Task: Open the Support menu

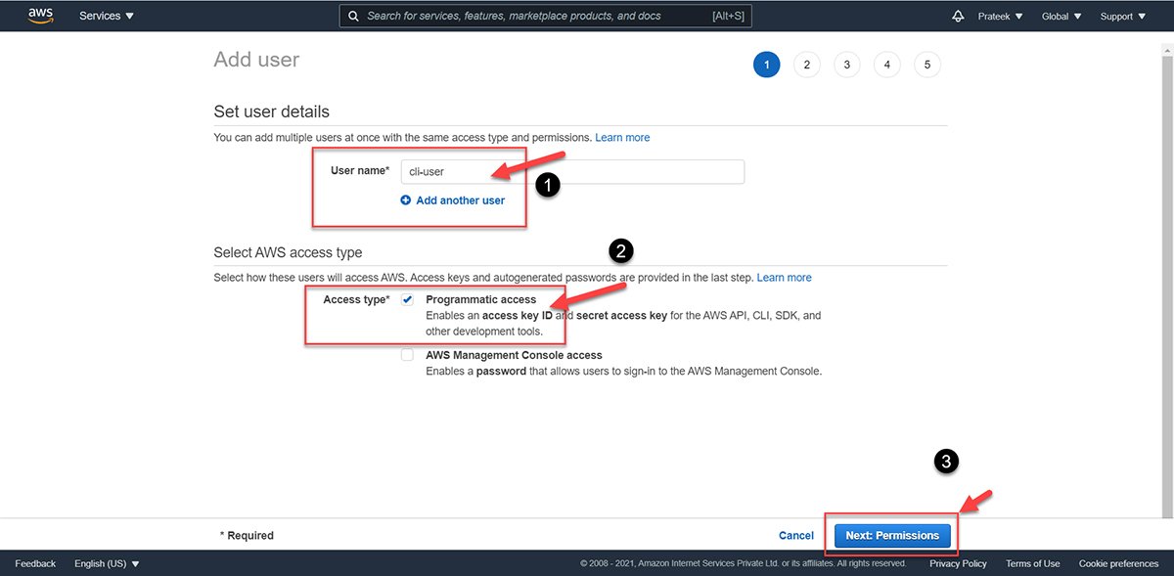Action: pos(1121,17)
